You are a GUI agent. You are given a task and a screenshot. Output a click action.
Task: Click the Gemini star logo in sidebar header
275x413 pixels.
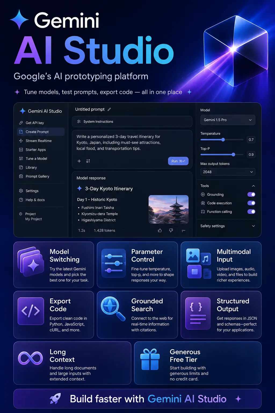(23, 111)
